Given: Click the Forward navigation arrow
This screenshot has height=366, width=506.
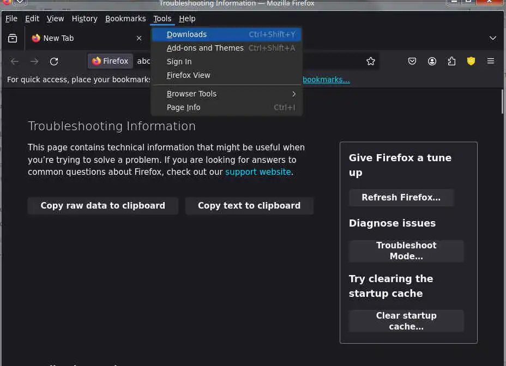Looking at the screenshot, I should [34, 61].
